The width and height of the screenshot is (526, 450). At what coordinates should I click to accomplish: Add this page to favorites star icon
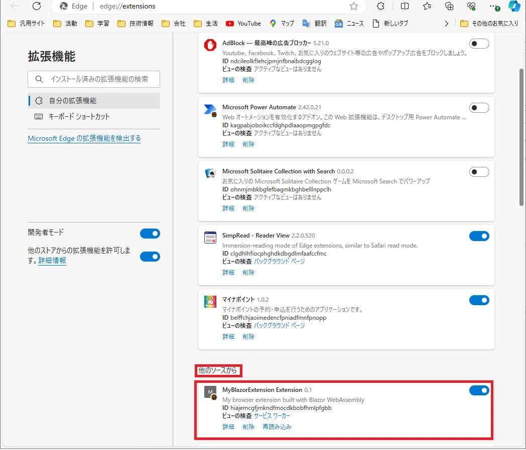[x=353, y=6]
